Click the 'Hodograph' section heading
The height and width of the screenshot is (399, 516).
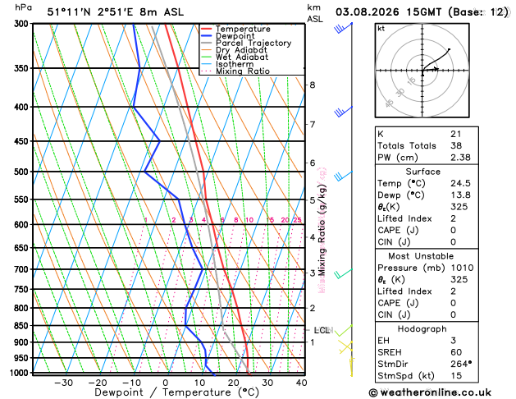tap(422, 329)
